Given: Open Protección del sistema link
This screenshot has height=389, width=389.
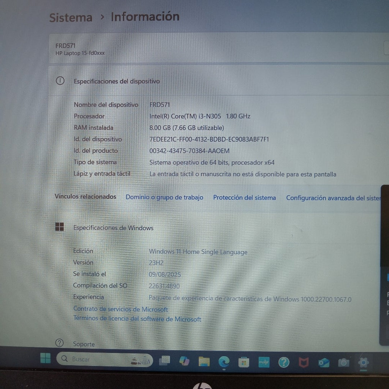Looking at the screenshot, I should tap(244, 198).
